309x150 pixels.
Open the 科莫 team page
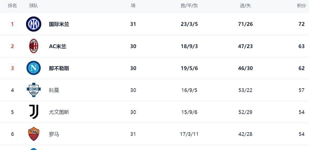click(54, 90)
